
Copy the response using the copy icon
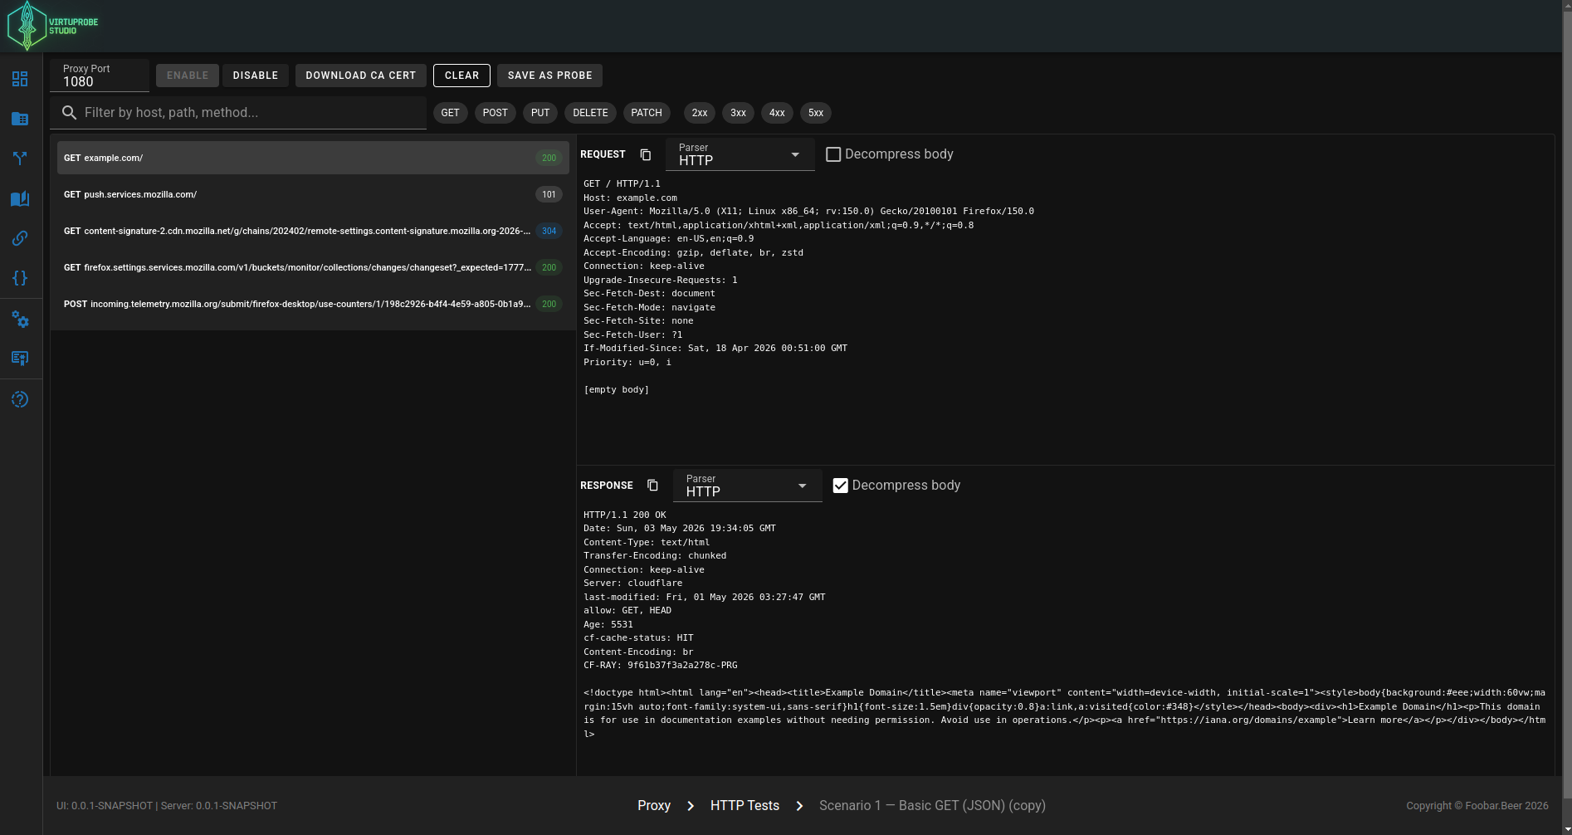[652, 486]
